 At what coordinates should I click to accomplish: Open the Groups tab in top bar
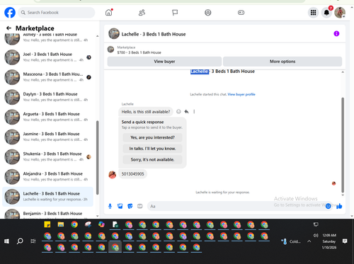pos(208,13)
